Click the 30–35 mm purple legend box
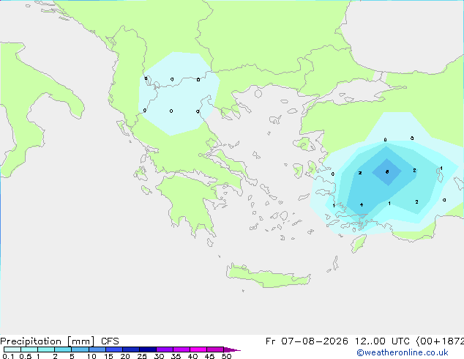 (165, 349)
